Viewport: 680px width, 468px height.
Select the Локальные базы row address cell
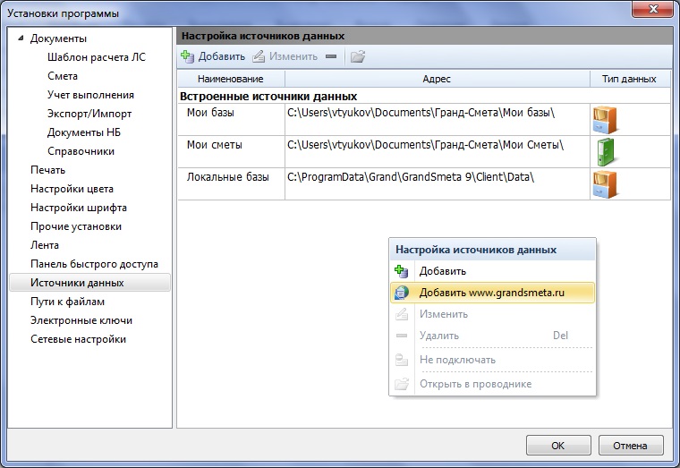pyautogui.click(x=438, y=184)
